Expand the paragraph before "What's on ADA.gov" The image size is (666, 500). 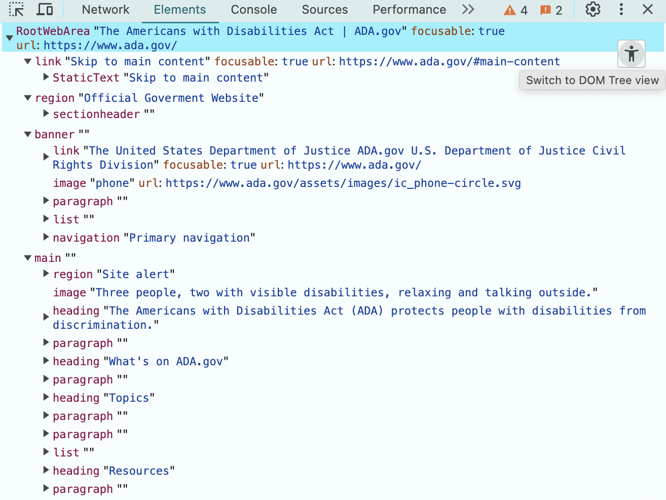pyautogui.click(x=46, y=342)
